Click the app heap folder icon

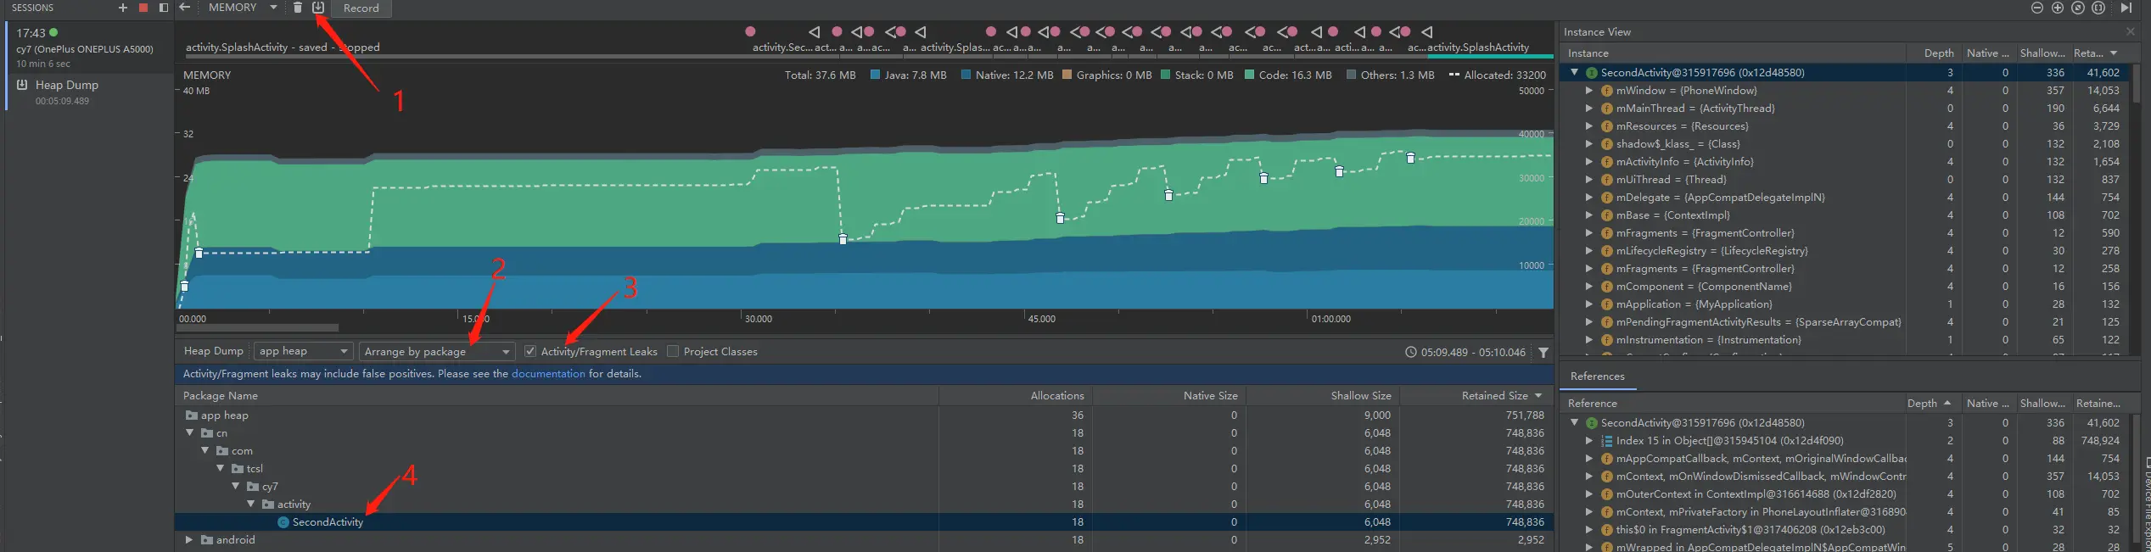point(192,415)
